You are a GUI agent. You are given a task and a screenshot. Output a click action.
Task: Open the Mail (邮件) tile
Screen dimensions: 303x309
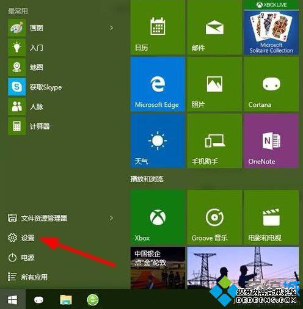tap(214, 27)
